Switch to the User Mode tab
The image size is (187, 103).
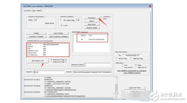[37, 11]
